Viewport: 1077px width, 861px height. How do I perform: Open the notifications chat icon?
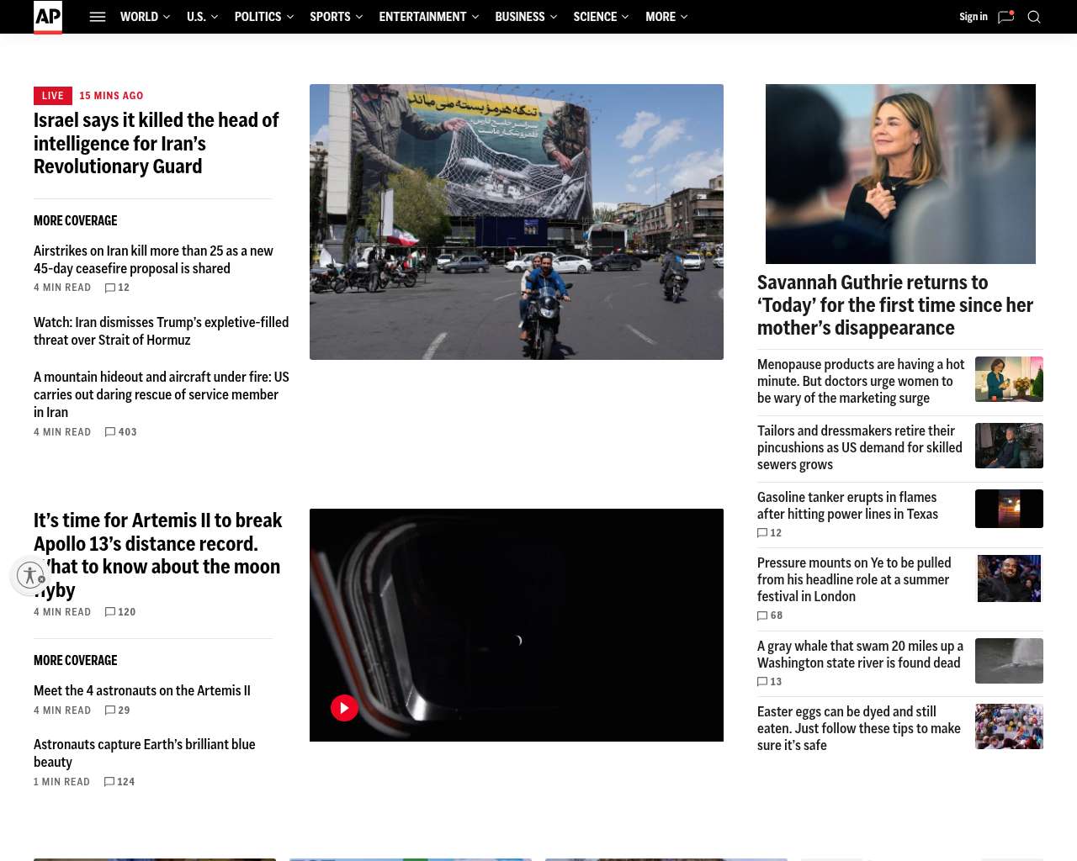1005,17
